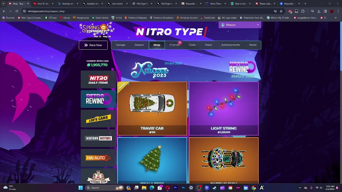Open the Nitro Daily Items shop section
This screenshot has height=192, width=342.
(98, 79)
